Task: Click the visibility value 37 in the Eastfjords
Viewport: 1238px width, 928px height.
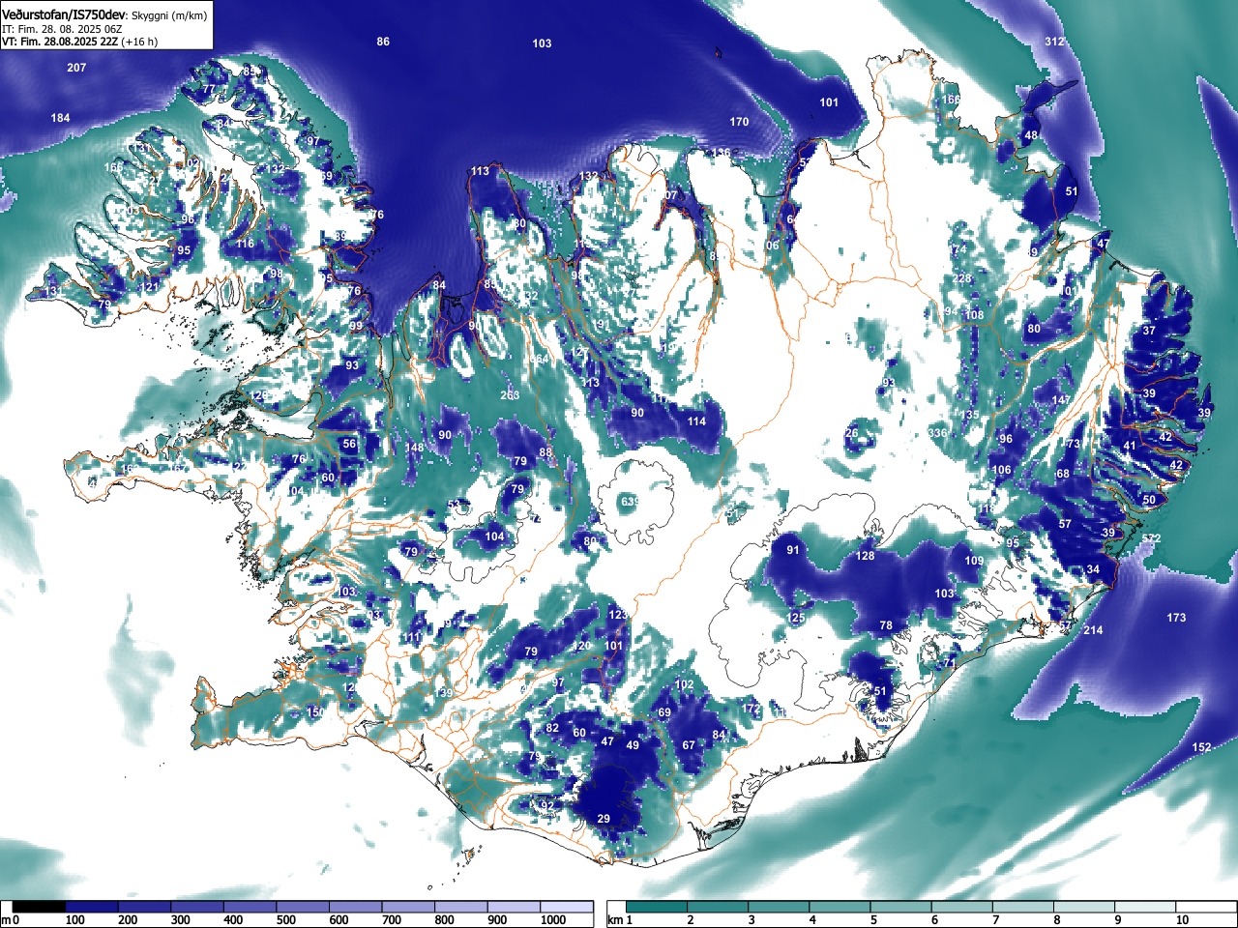Action: tap(1149, 331)
